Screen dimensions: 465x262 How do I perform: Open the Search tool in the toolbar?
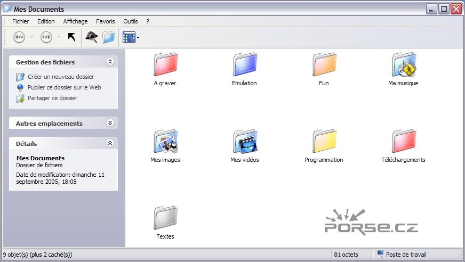(x=92, y=37)
